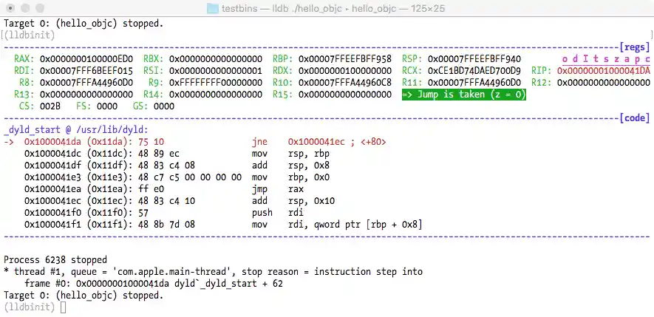This screenshot has width=654, height=317.
Task: Click the R12 register label
Action: click(542, 83)
